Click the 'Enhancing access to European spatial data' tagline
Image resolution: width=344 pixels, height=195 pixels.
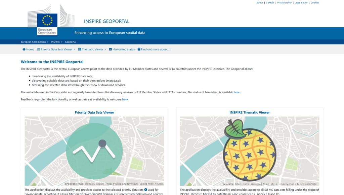point(110,33)
